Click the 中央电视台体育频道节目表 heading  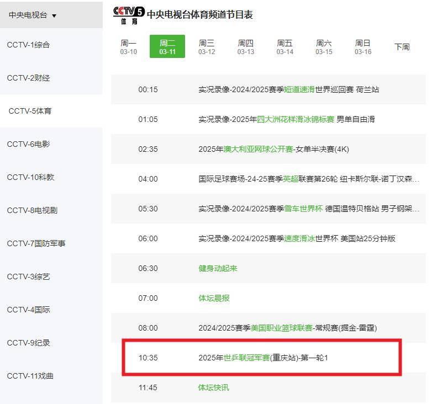coord(200,14)
